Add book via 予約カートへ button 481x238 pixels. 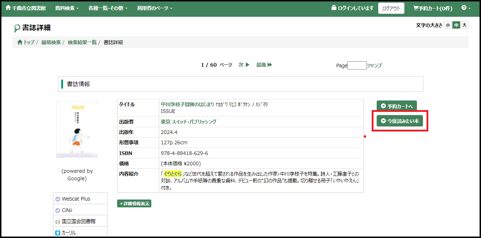point(397,106)
